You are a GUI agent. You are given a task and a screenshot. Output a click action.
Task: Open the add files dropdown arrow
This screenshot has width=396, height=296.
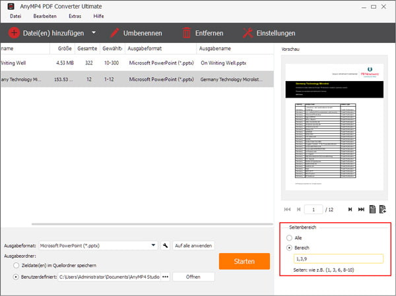point(94,32)
